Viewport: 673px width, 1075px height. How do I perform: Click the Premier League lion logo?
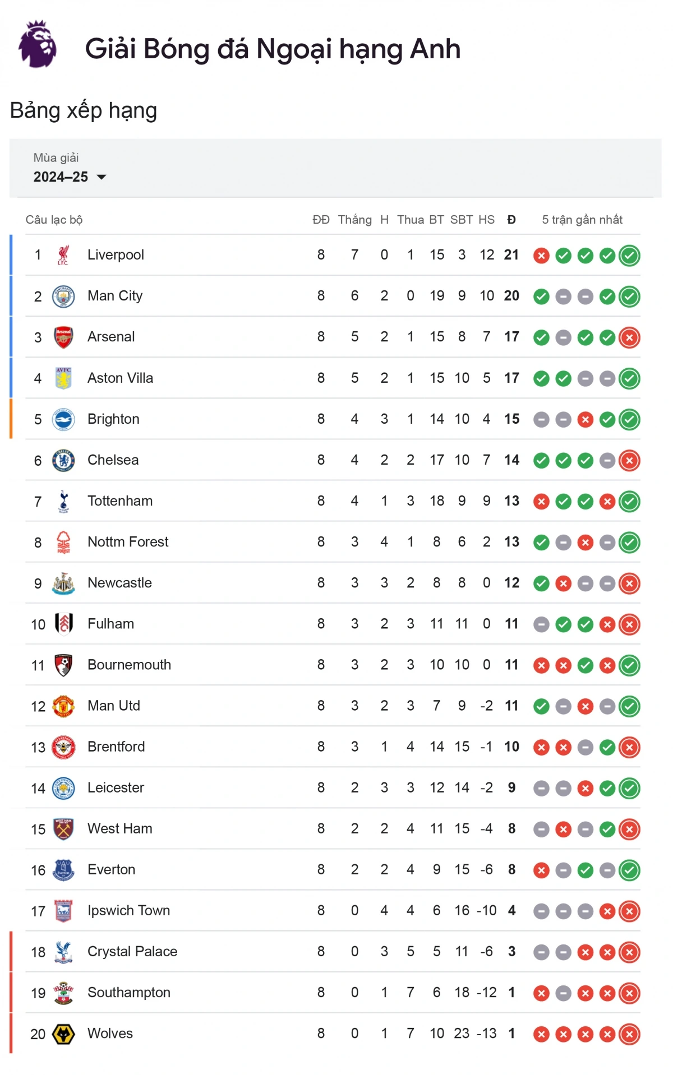pyautogui.click(x=38, y=45)
